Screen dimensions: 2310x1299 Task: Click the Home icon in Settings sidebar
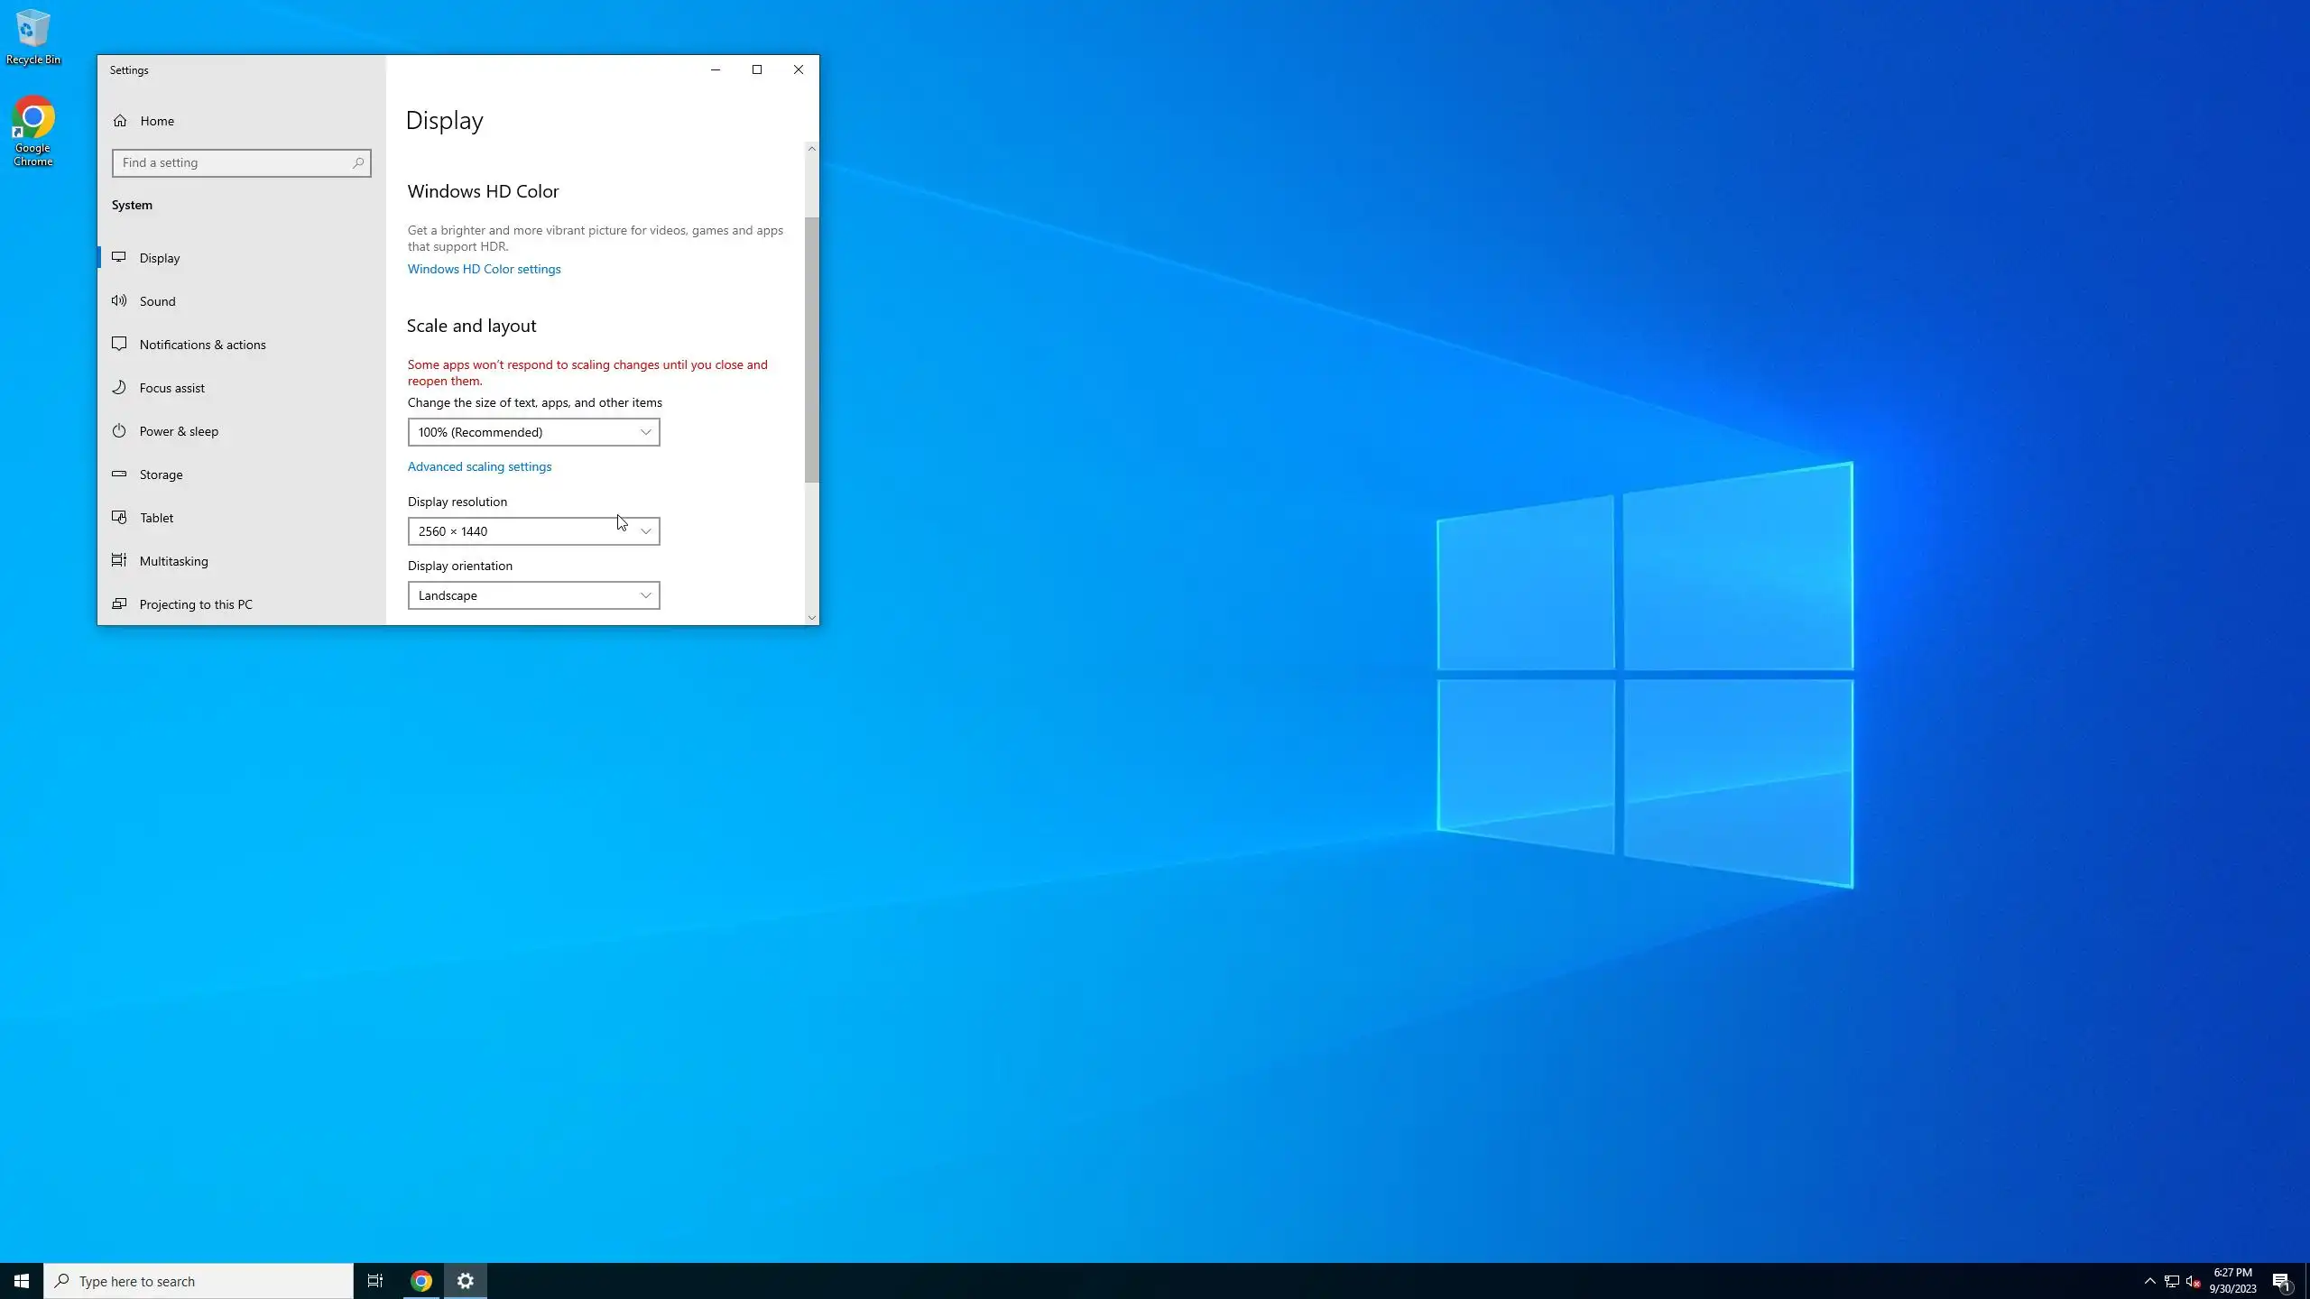[x=120, y=121]
